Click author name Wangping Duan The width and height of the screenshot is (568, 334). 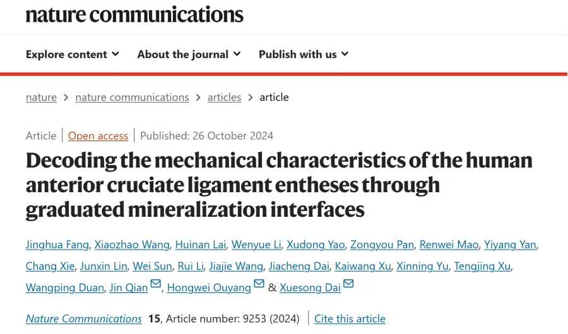pos(64,287)
